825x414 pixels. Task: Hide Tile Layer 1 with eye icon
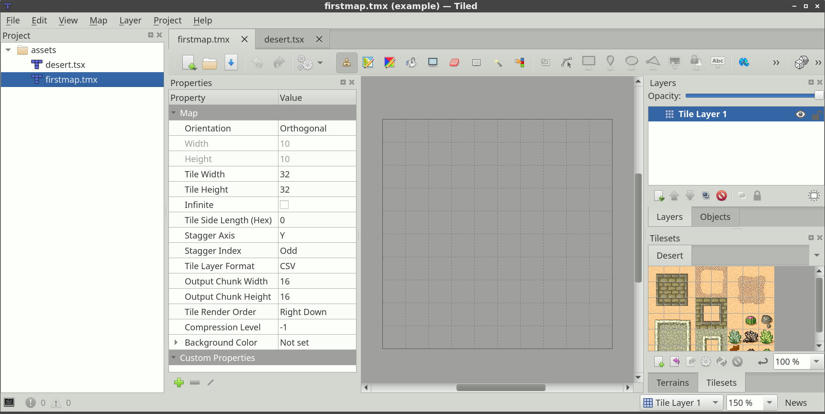tap(801, 114)
